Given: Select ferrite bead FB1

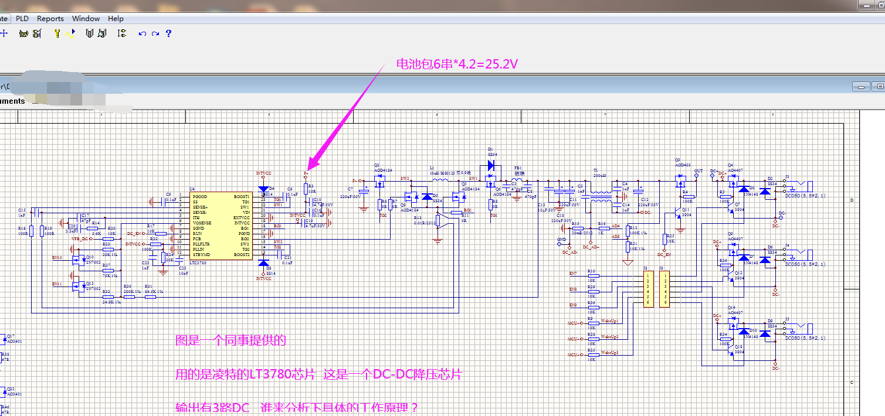Looking at the screenshot, I should (x=517, y=180).
